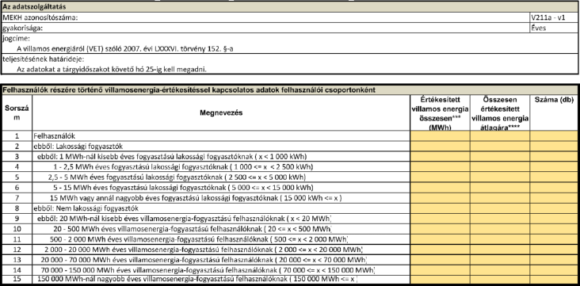Click '15 MWh vagy annál nagyobb' row

221,198
